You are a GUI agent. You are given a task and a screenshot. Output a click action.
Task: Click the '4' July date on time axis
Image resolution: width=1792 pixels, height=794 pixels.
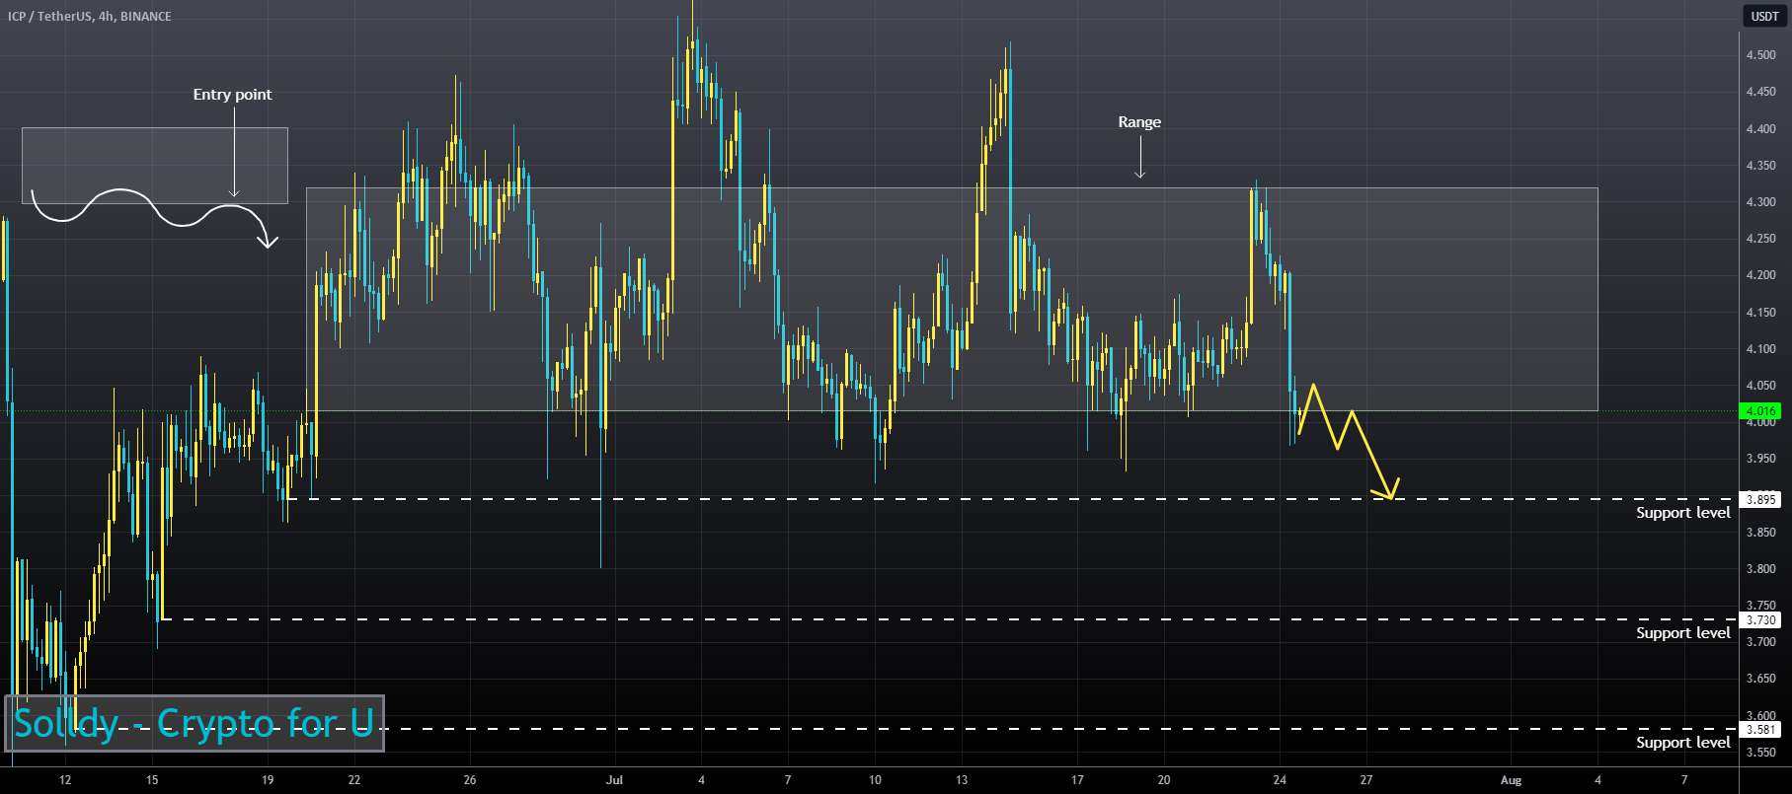[701, 780]
